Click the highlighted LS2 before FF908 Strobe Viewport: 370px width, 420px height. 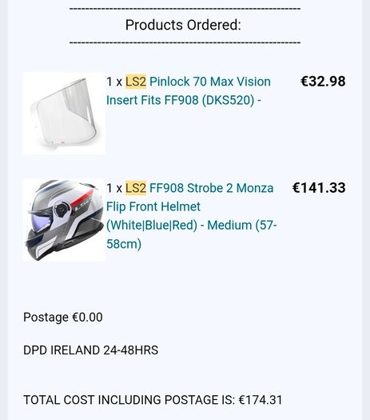tap(136, 188)
